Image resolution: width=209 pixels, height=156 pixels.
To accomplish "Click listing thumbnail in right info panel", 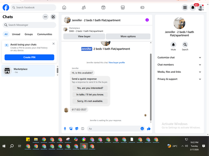I will (179, 23).
